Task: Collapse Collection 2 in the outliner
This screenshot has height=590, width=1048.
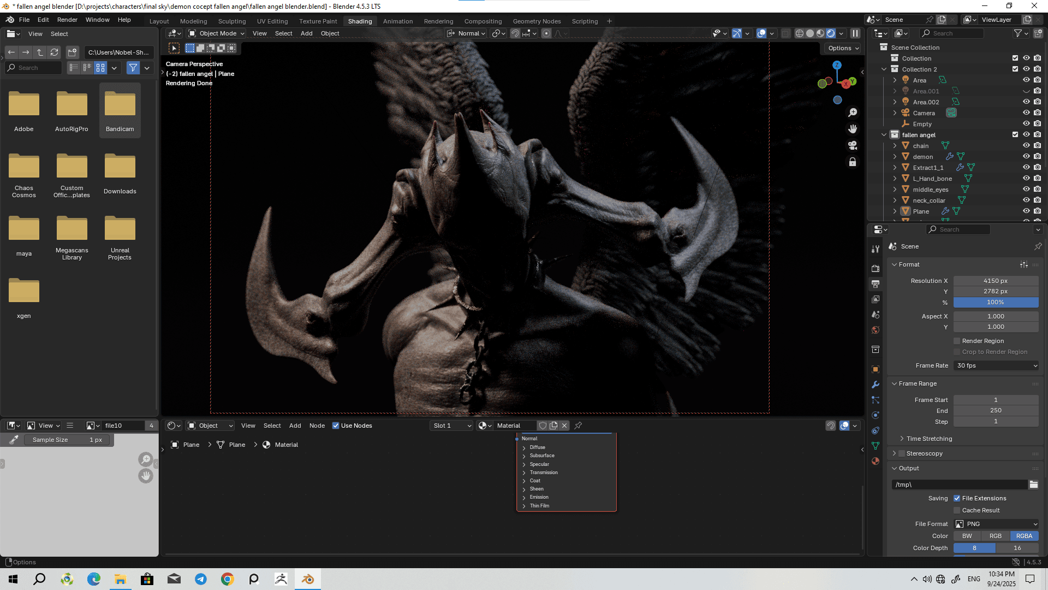Action: (884, 69)
